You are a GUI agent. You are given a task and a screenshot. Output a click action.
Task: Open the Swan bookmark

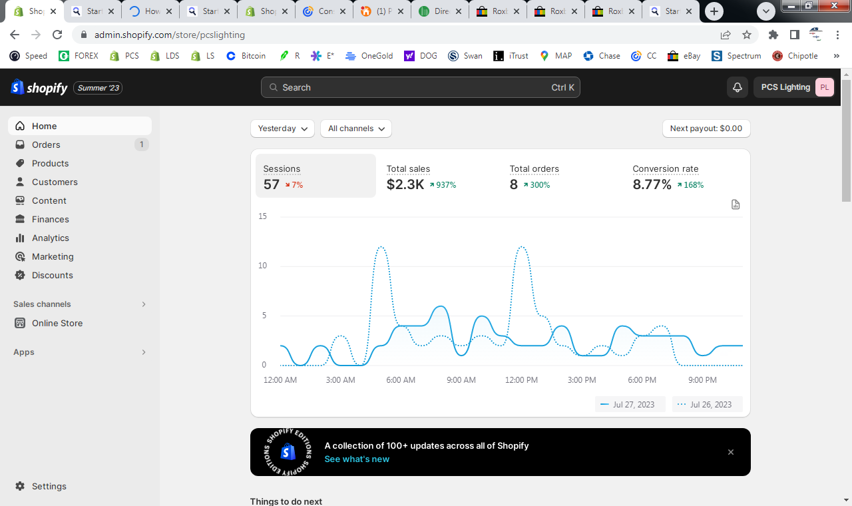coord(465,56)
